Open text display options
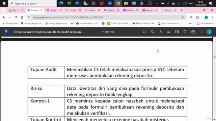Viewport: 216px width, 121px height. coord(161,32)
